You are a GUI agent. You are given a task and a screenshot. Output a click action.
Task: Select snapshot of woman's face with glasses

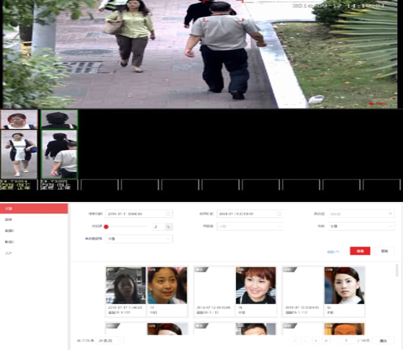pyautogui.click(x=19, y=120)
